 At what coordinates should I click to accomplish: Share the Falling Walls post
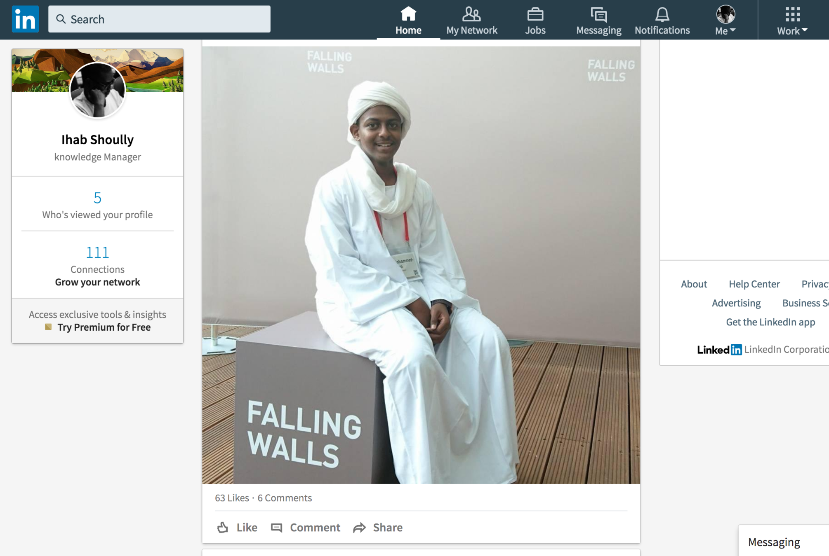[x=378, y=527]
